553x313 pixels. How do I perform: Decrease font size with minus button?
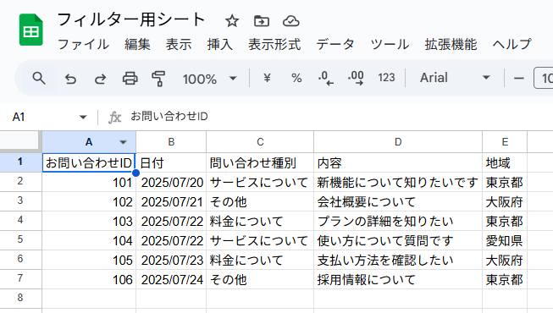(x=519, y=78)
